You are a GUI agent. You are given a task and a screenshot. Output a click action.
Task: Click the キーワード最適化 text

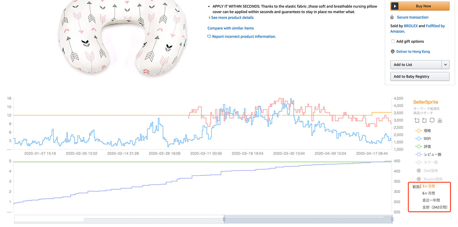coord(426,109)
